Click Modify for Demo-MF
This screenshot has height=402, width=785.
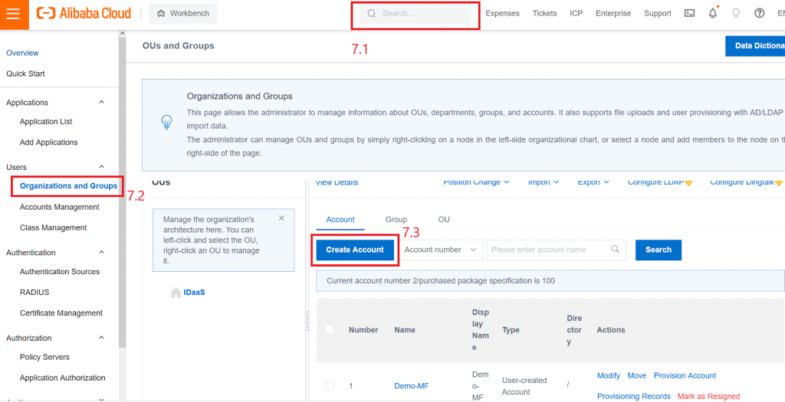click(x=608, y=375)
